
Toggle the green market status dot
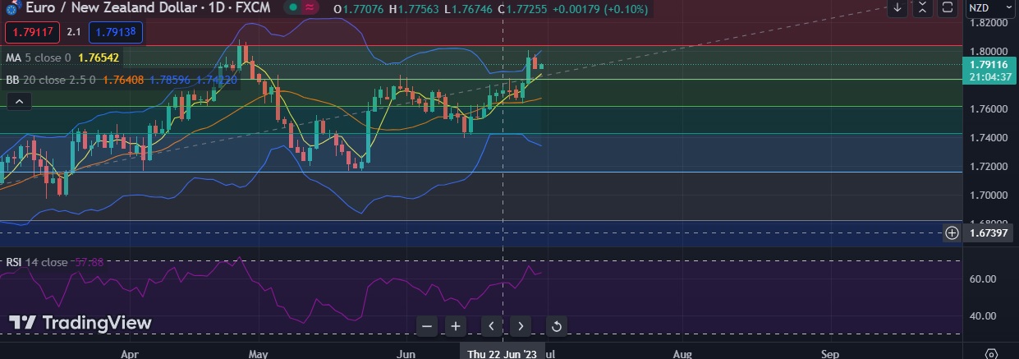[291, 8]
